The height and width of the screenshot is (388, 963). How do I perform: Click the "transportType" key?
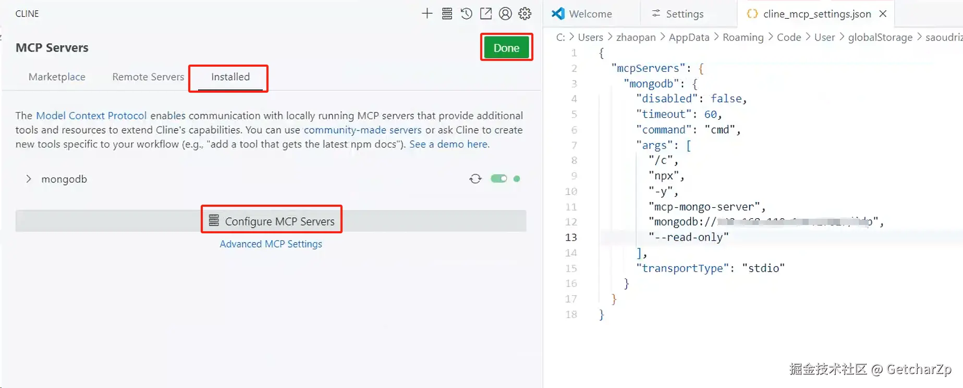click(682, 268)
